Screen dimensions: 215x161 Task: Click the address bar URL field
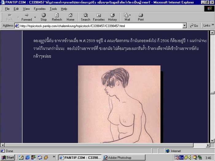(x=101, y=26)
